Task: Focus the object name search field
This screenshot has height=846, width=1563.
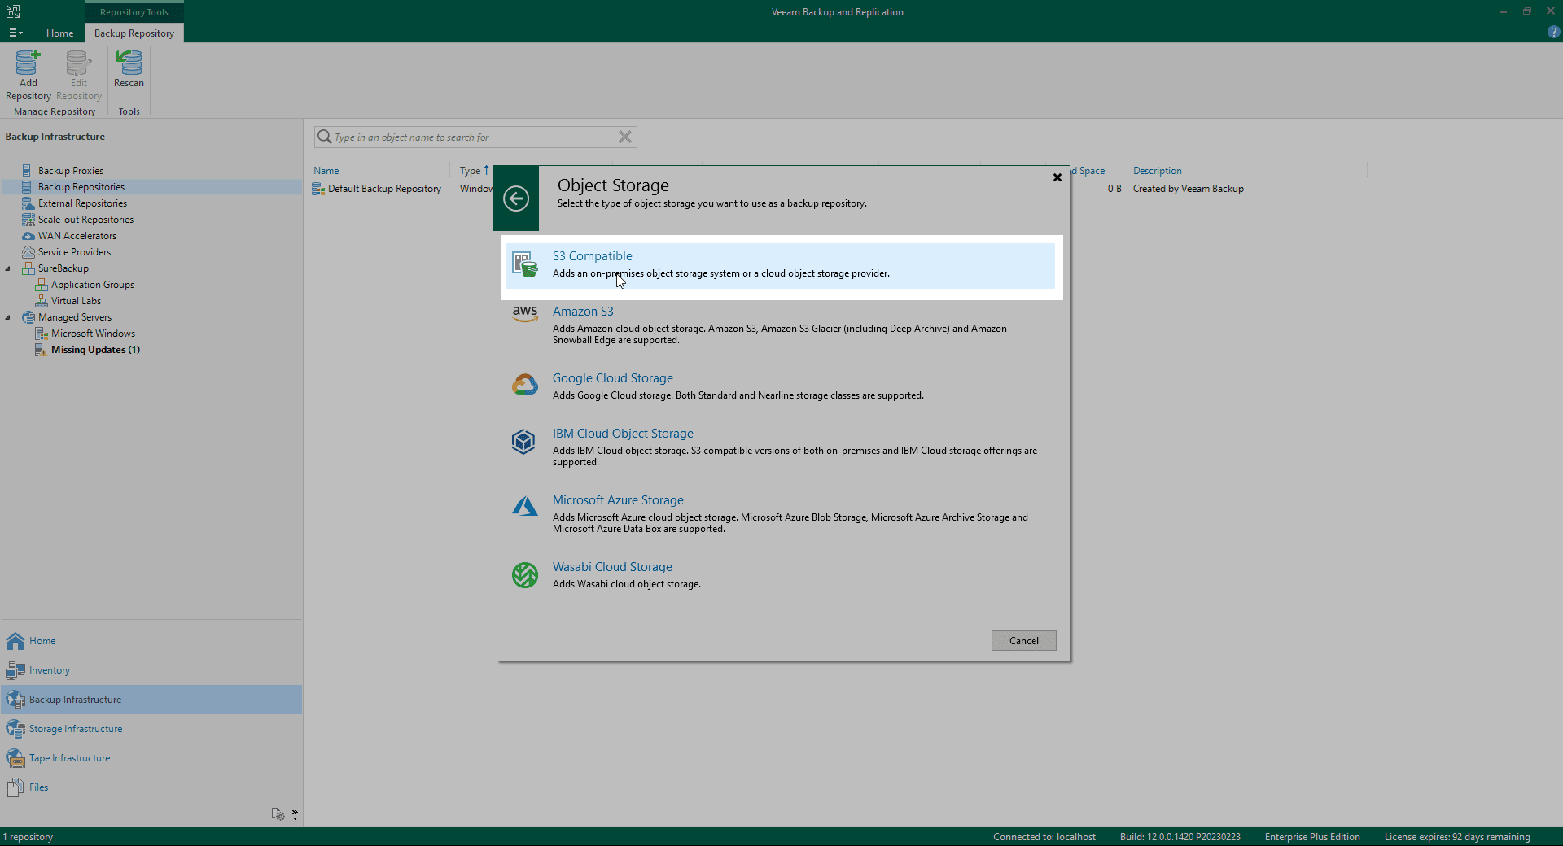Action: click(472, 137)
